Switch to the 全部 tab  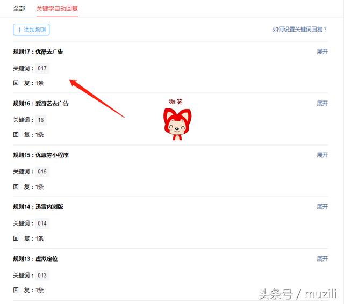pyautogui.click(x=19, y=9)
